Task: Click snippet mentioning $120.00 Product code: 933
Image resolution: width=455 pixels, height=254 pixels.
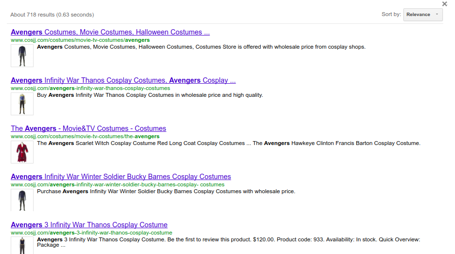Action: (229, 242)
